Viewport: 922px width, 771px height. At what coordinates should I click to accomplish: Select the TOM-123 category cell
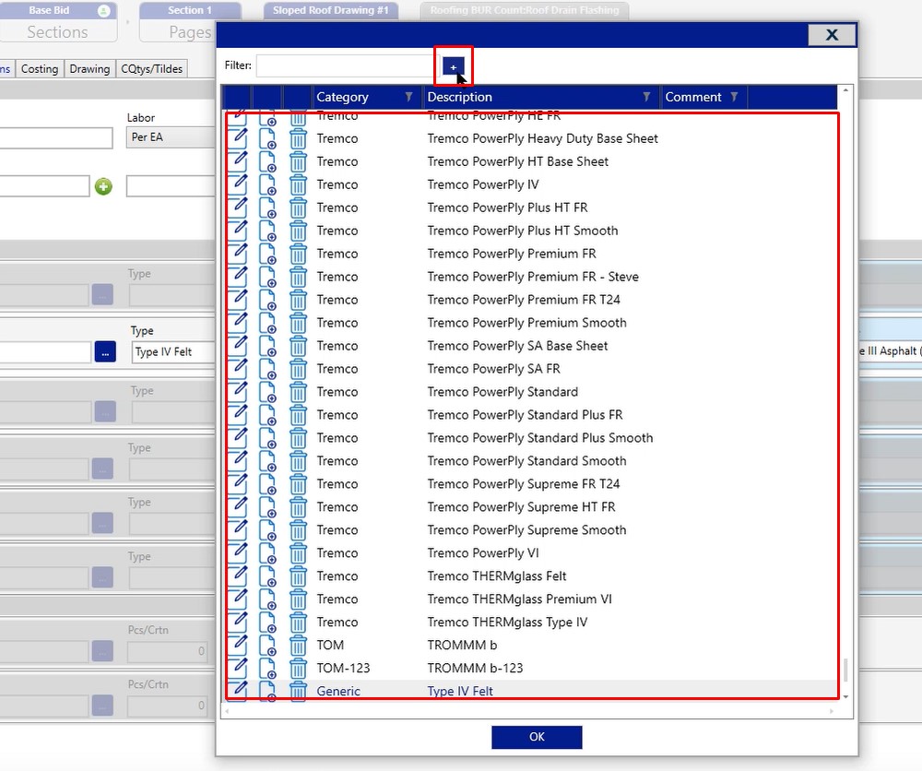(x=343, y=669)
